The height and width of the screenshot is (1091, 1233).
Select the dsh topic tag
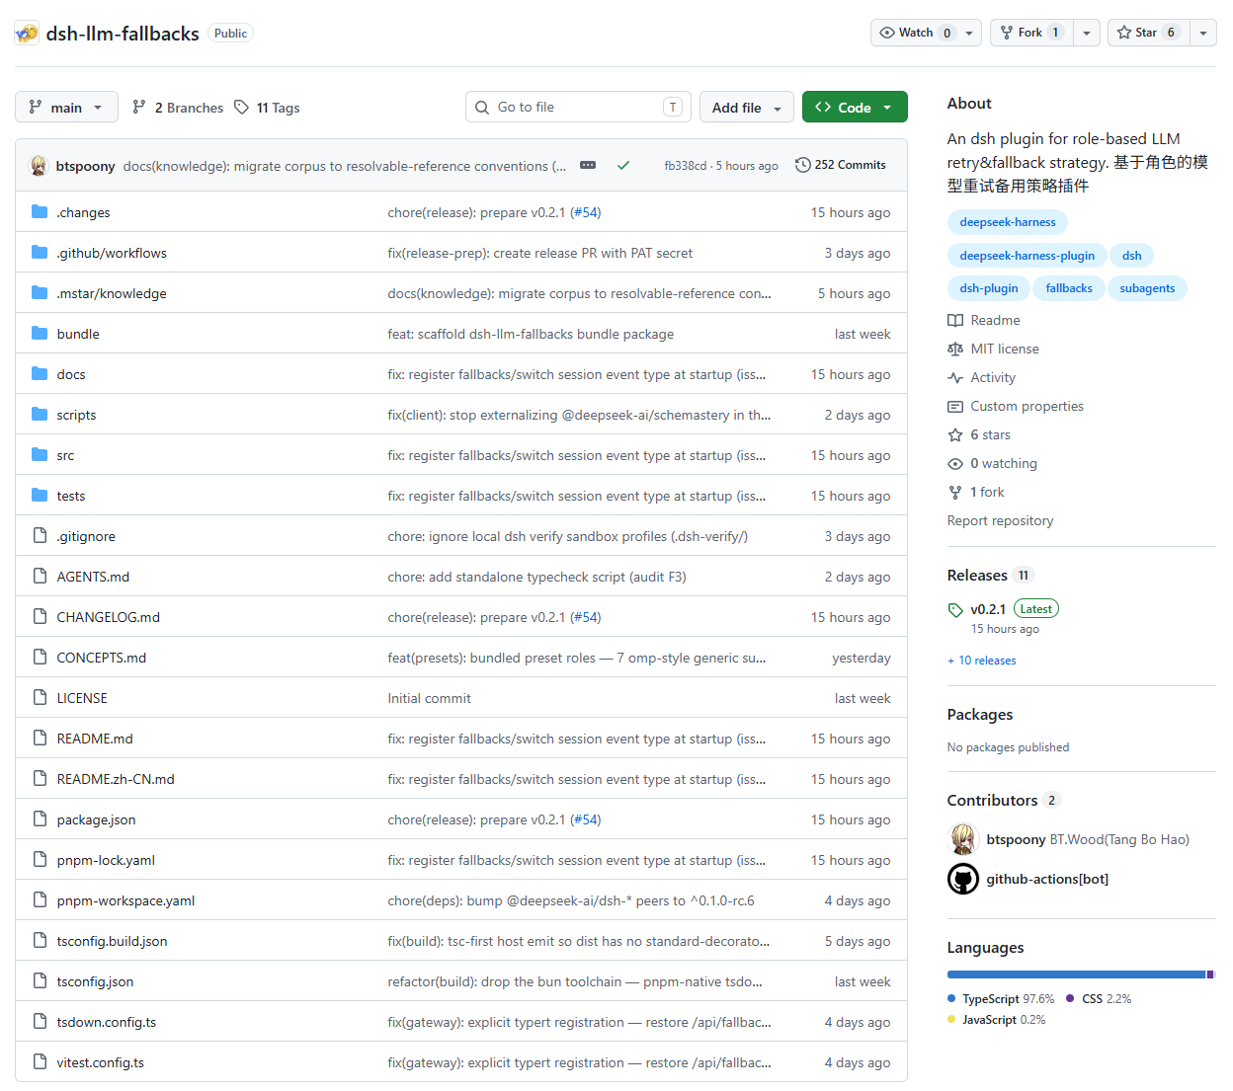coord(1132,256)
